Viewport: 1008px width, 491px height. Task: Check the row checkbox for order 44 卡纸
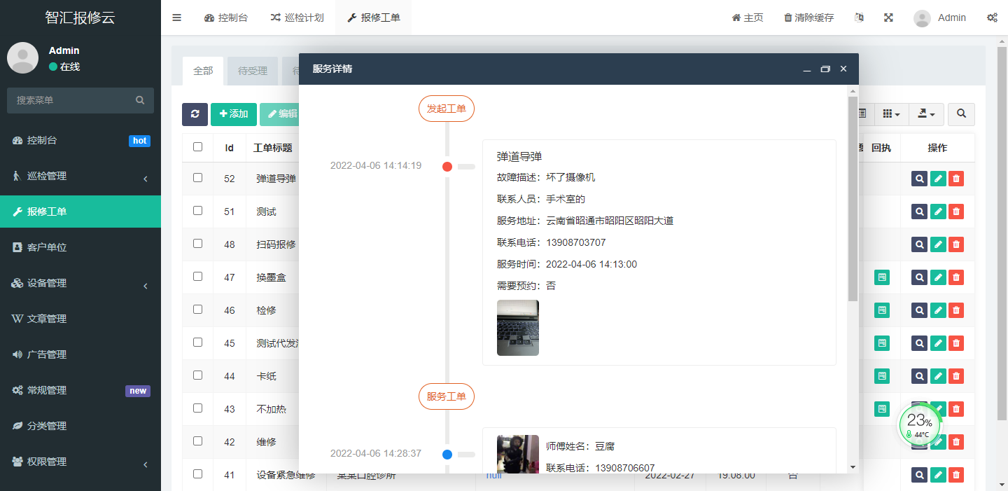[x=198, y=376]
